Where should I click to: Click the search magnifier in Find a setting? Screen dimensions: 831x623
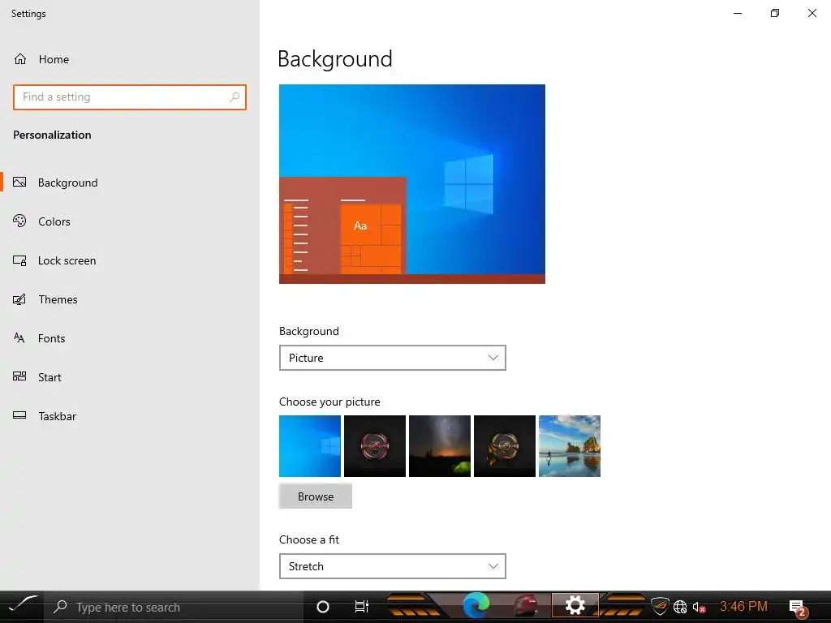[235, 97]
